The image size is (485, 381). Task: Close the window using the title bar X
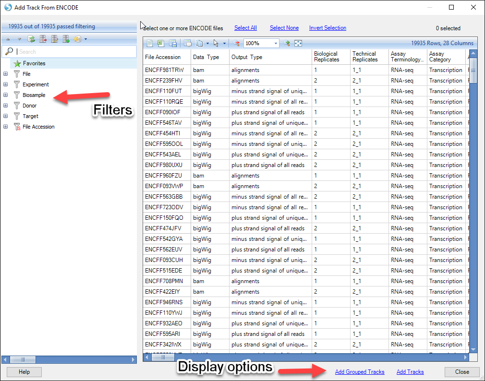pyautogui.click(x=473, y=7)
